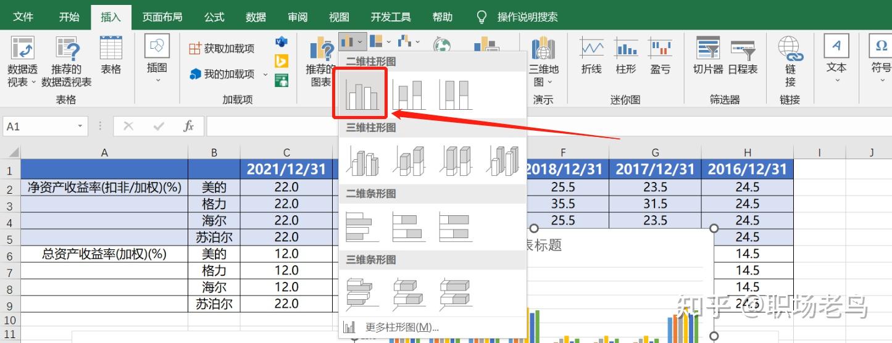Switch to the Developer (开发工具) tab

tap(390, 17)
